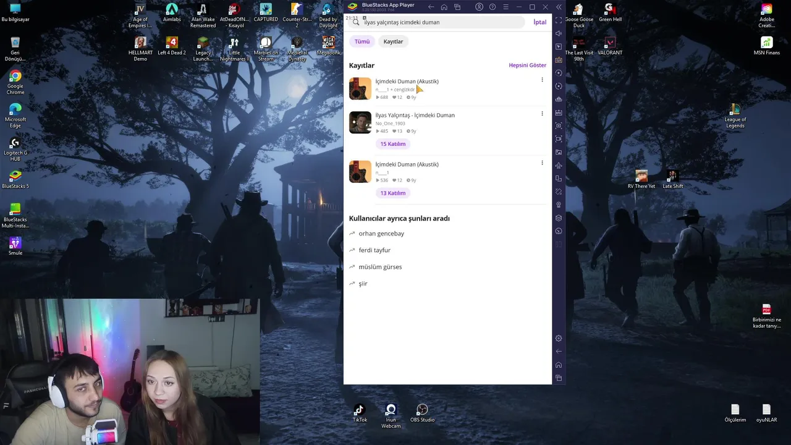Screen dimensions: 791x445
Task: Select the League of Legends desktop icon
Action: coord(735,116)
